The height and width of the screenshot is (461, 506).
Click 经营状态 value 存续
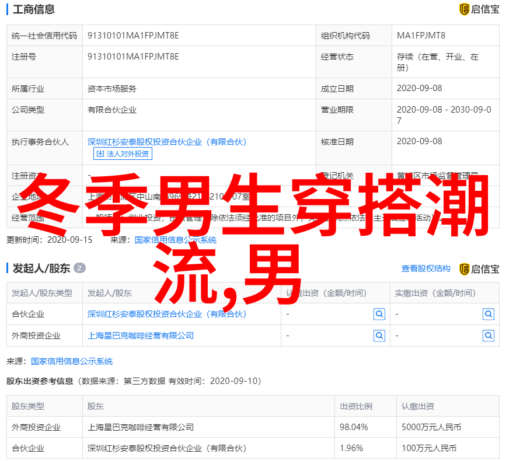pos(437,62)
